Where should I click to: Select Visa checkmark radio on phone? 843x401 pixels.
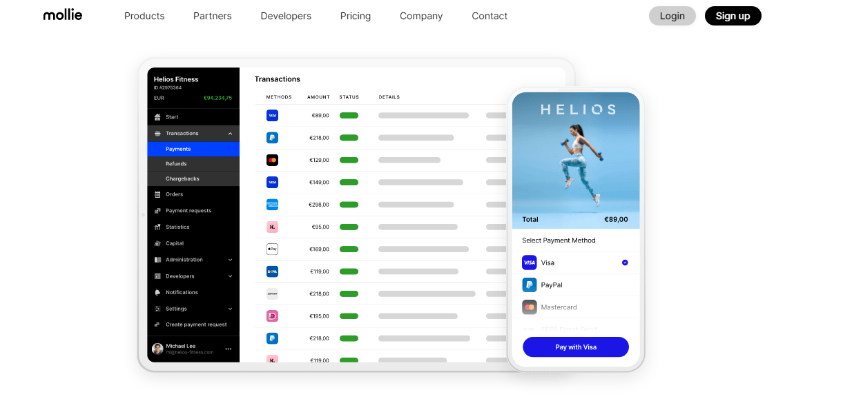pos(625,263)
